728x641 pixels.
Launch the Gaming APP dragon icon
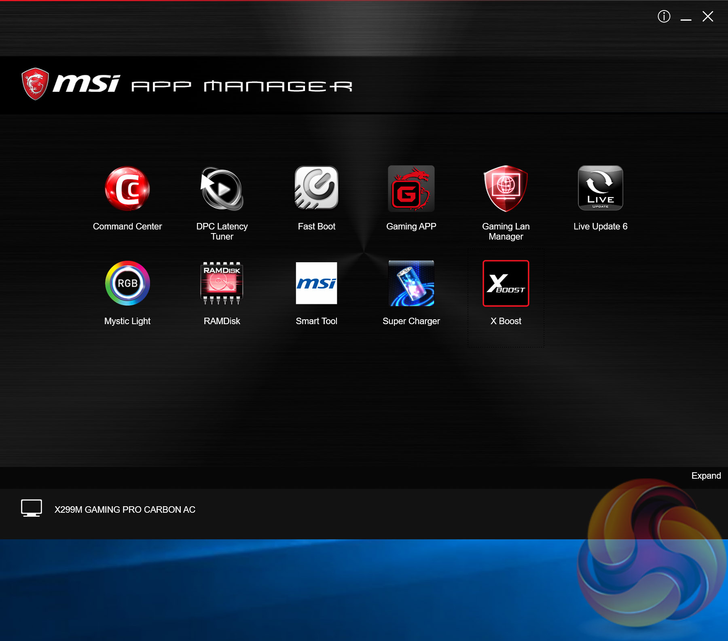[411, 189]
